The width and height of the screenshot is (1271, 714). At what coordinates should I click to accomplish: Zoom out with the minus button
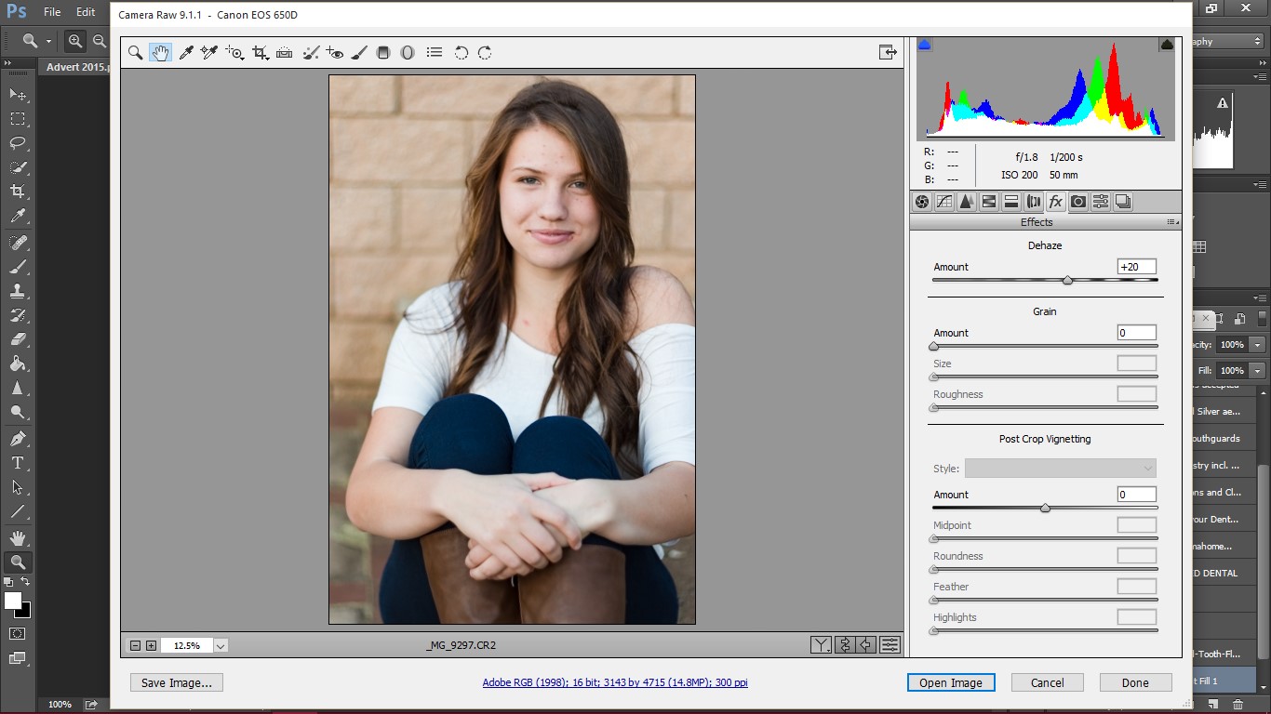point(135,645)
